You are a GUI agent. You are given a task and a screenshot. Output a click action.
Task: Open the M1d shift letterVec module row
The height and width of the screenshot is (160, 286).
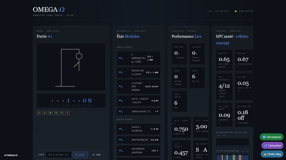click(x=139, y=58)
